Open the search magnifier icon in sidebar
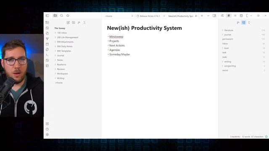The height and width of the screenshot is (151, 269). (61, 16)
